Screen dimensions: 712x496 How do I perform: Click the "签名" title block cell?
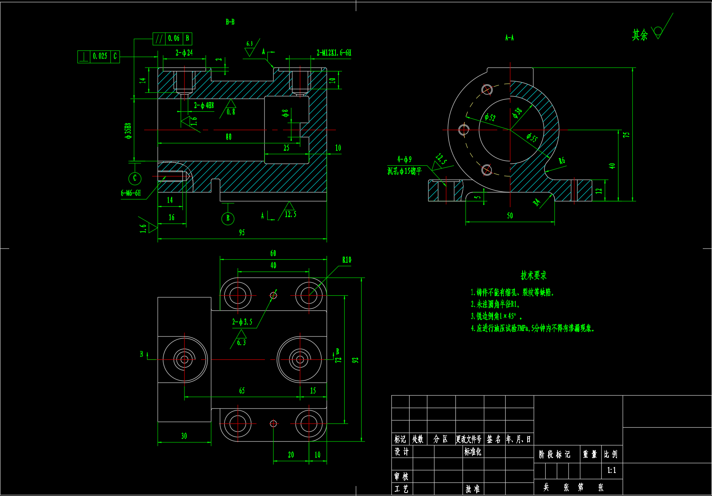tap(494, 439)
